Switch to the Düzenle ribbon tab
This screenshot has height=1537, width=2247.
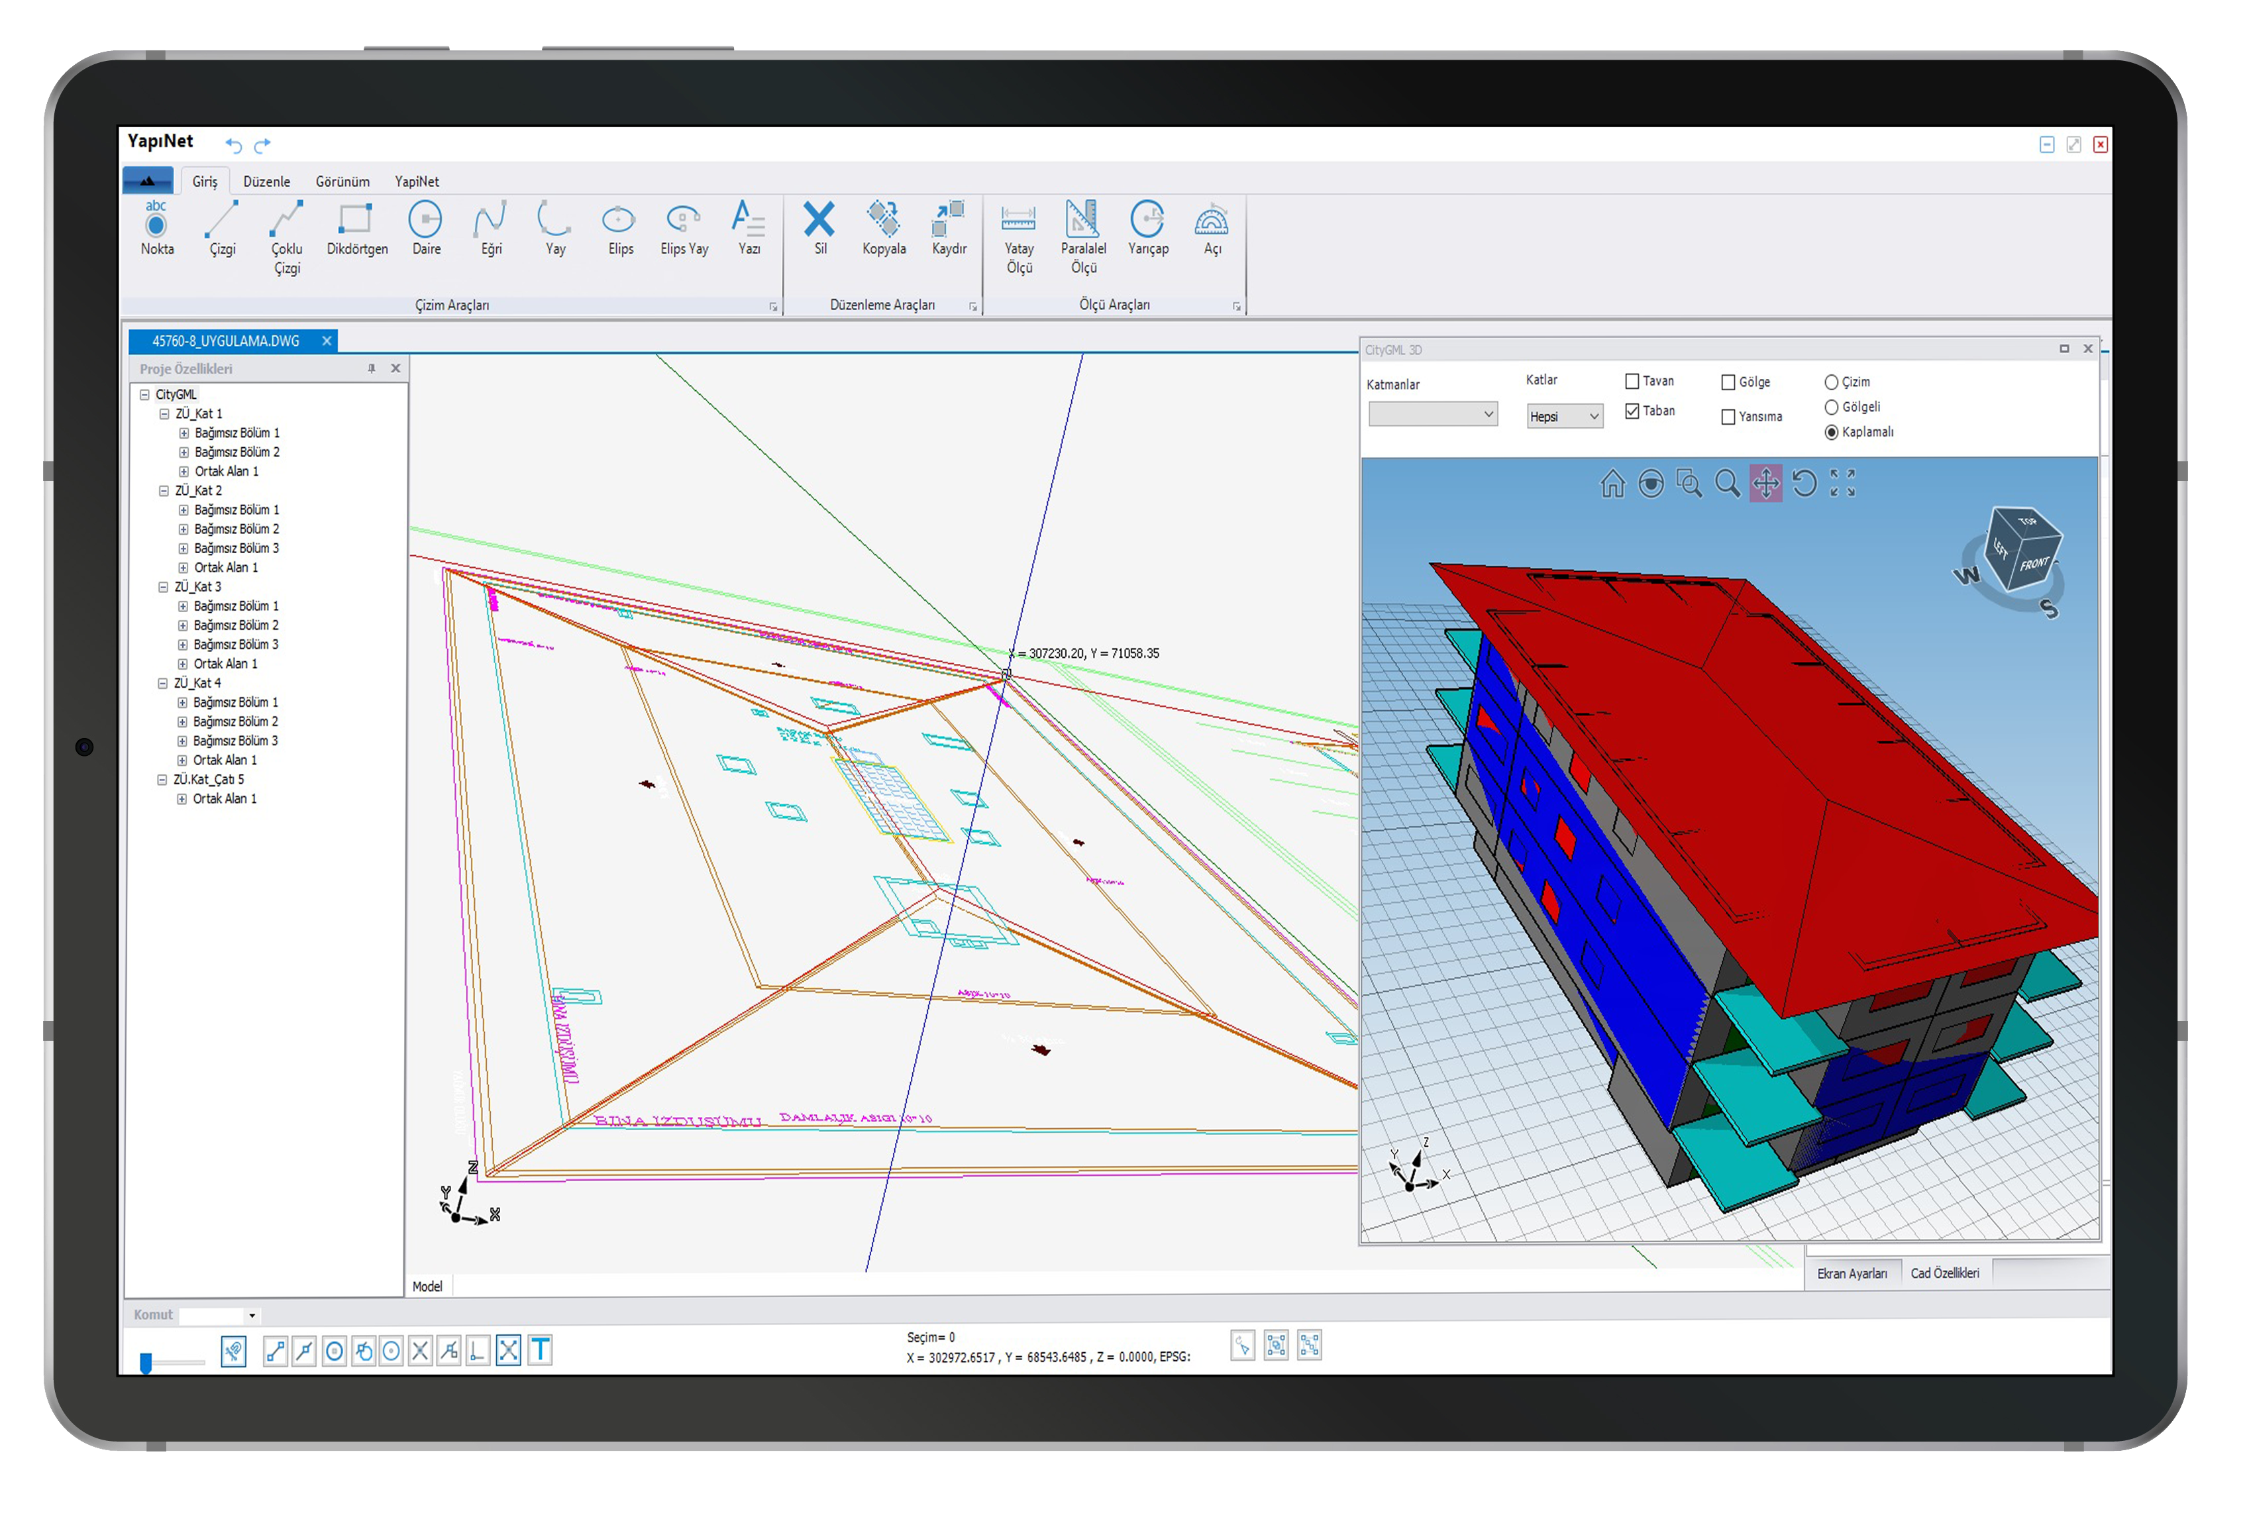[266, 182]
